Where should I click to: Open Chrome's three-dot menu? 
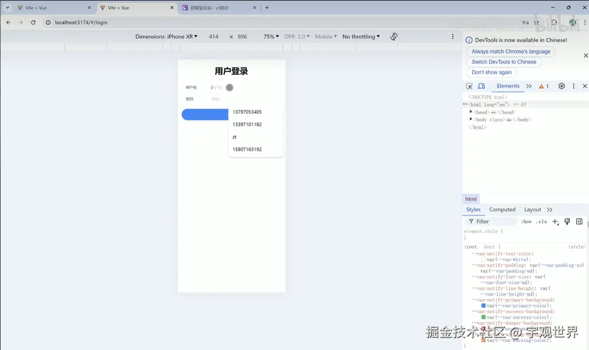point(585,22)
